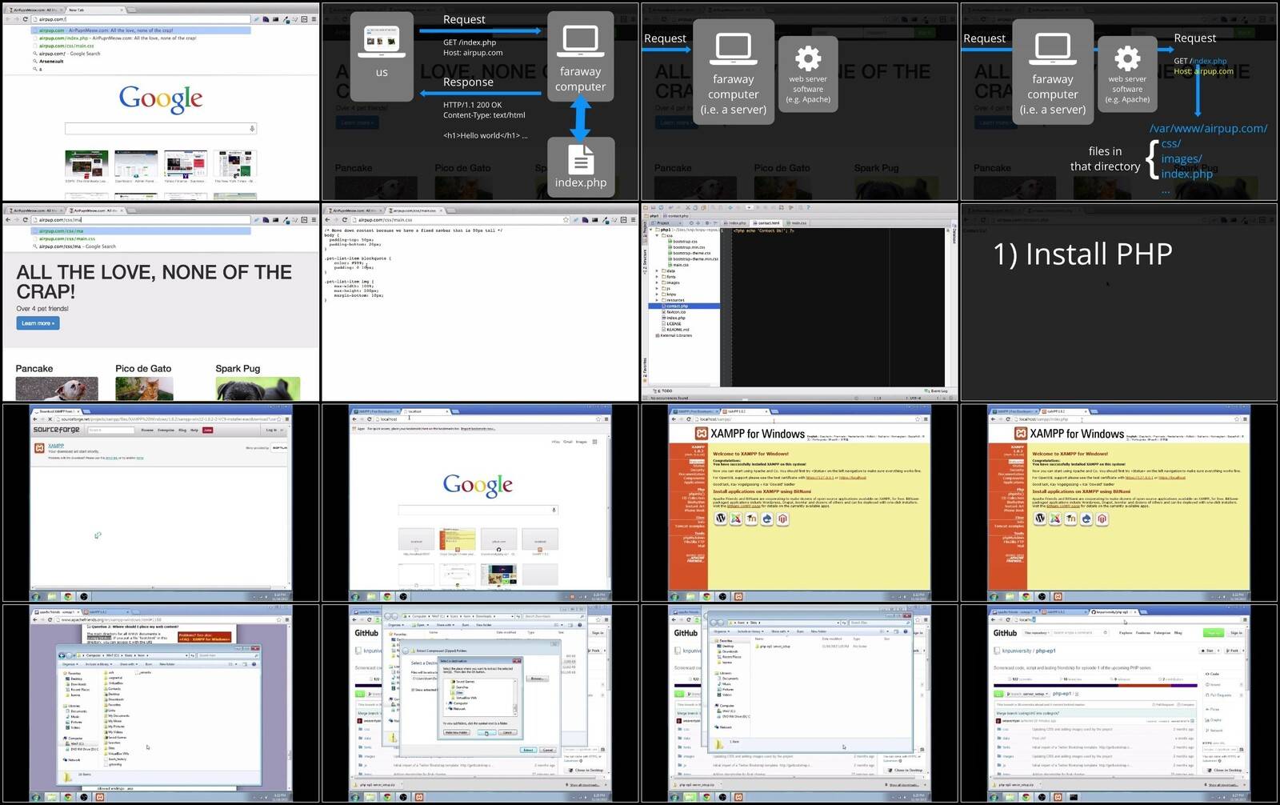1280x805 pixels.
Task: Click bookmark star beside airpup.com/css/main.css address
Action: click(566, 219)
